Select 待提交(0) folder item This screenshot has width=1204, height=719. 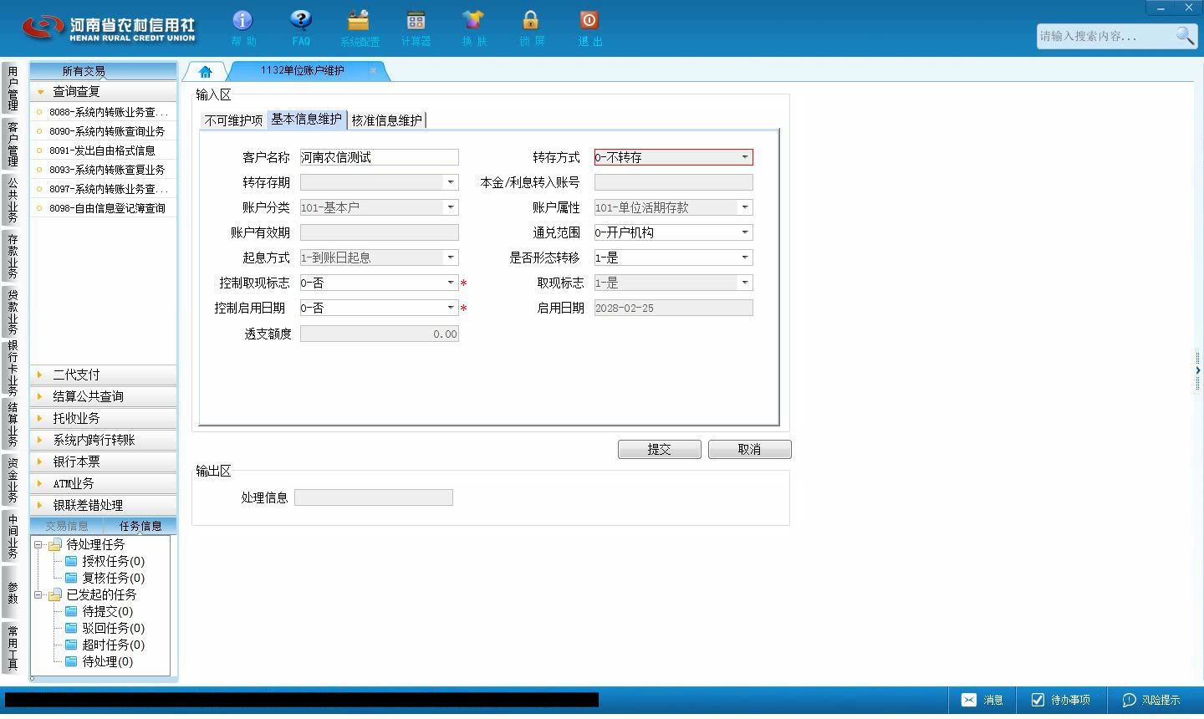coord(99,611)
